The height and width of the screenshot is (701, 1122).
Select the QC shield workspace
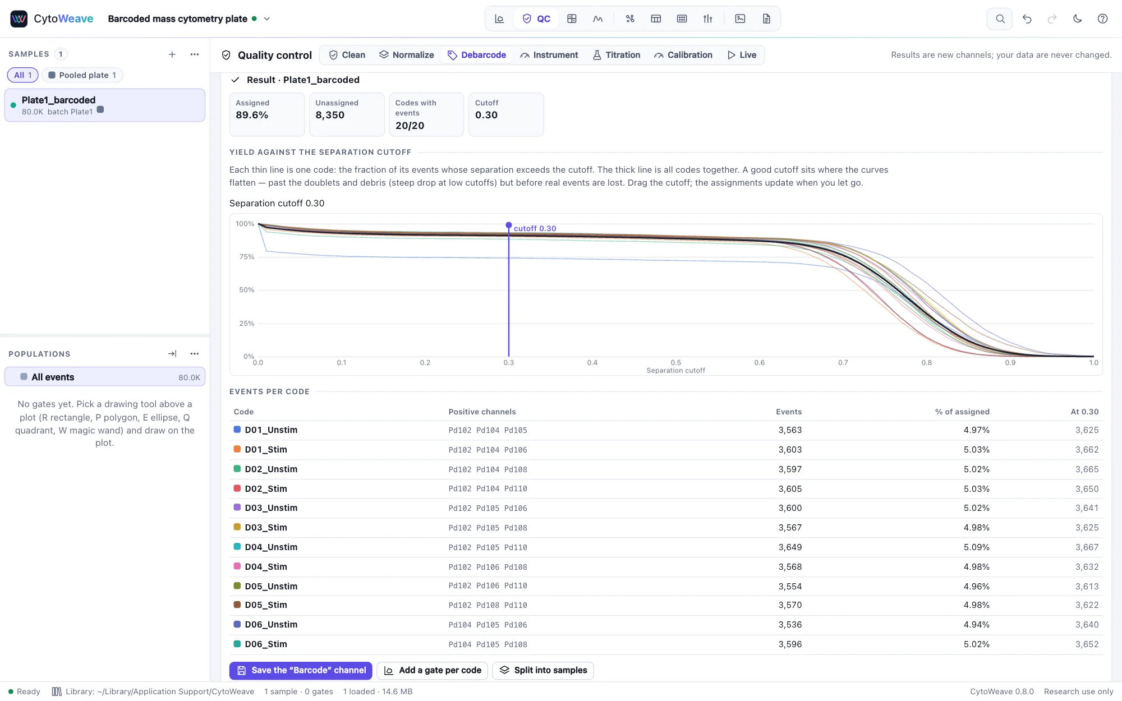pyautogui.click(x=536, y=19)
